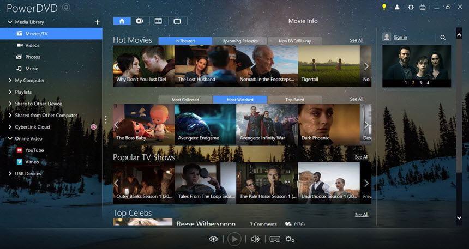Click the scrollbar down arrow

(459, 218)
